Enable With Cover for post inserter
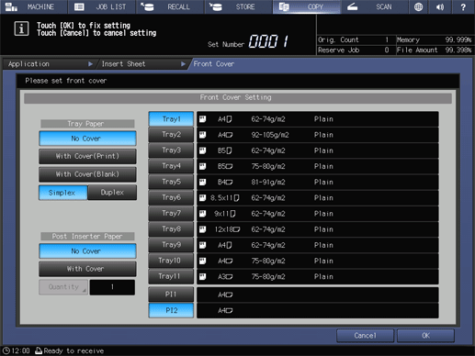This screenshot has height=356, width=475. pos(87,269)
